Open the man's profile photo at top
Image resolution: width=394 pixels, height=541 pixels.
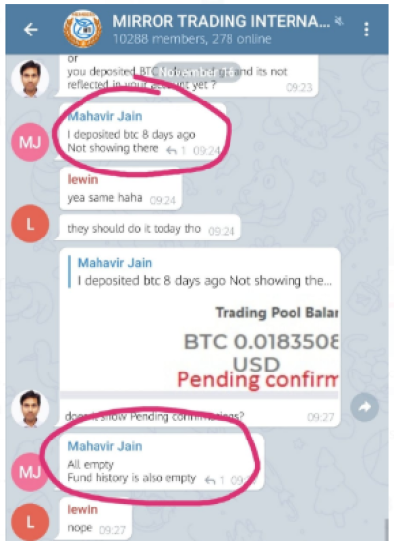(31, 79)
